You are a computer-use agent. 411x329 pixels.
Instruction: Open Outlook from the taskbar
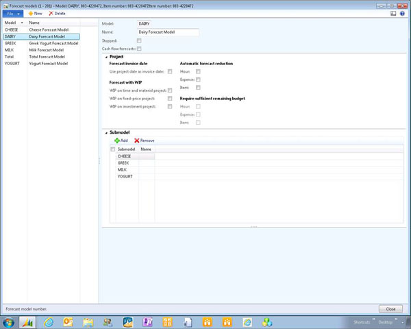point(68,322)
